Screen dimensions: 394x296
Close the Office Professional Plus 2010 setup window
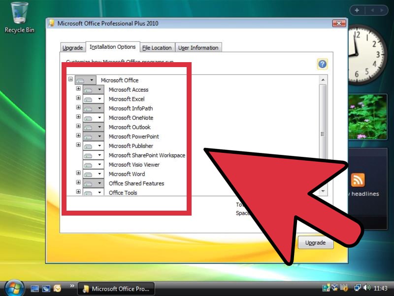coord(339,23)
